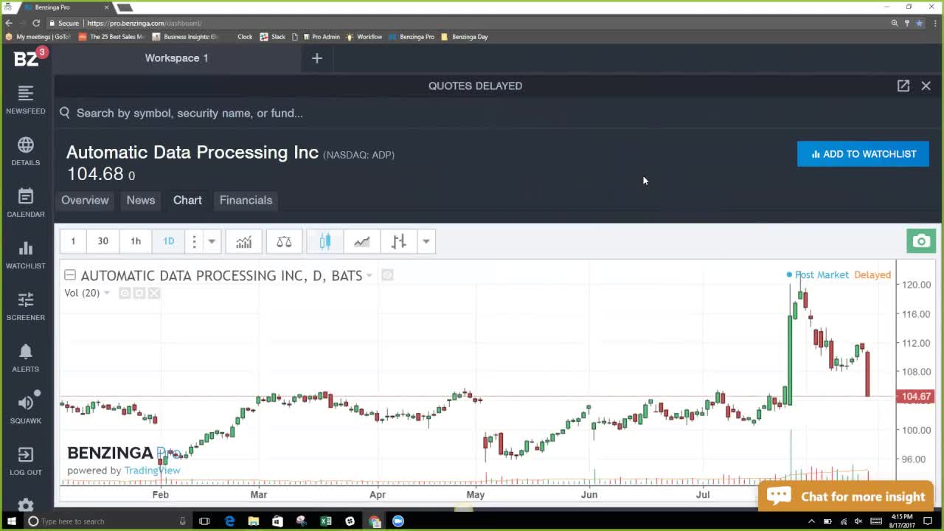
Task: Click the Windows taskbar search box
Action: point(107,521)
